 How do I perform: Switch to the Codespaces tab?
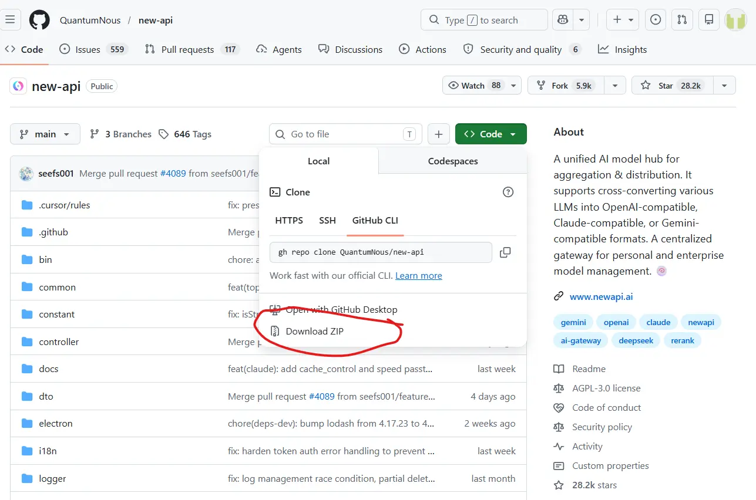click(453, 161)
